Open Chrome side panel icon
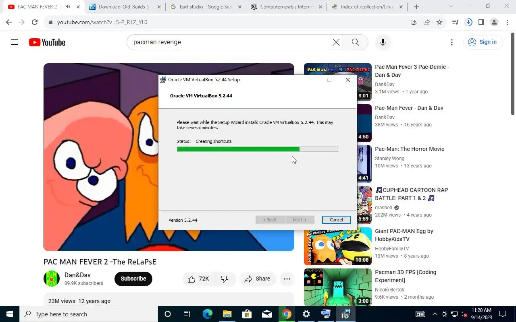Screen dimensions: 516x322 481,22
